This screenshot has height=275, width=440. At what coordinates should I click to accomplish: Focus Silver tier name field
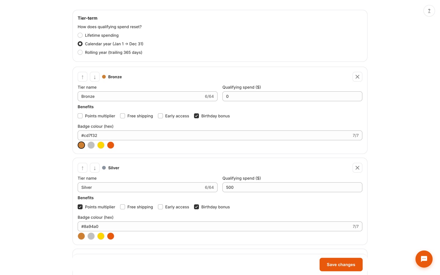(x=148, y=187)
